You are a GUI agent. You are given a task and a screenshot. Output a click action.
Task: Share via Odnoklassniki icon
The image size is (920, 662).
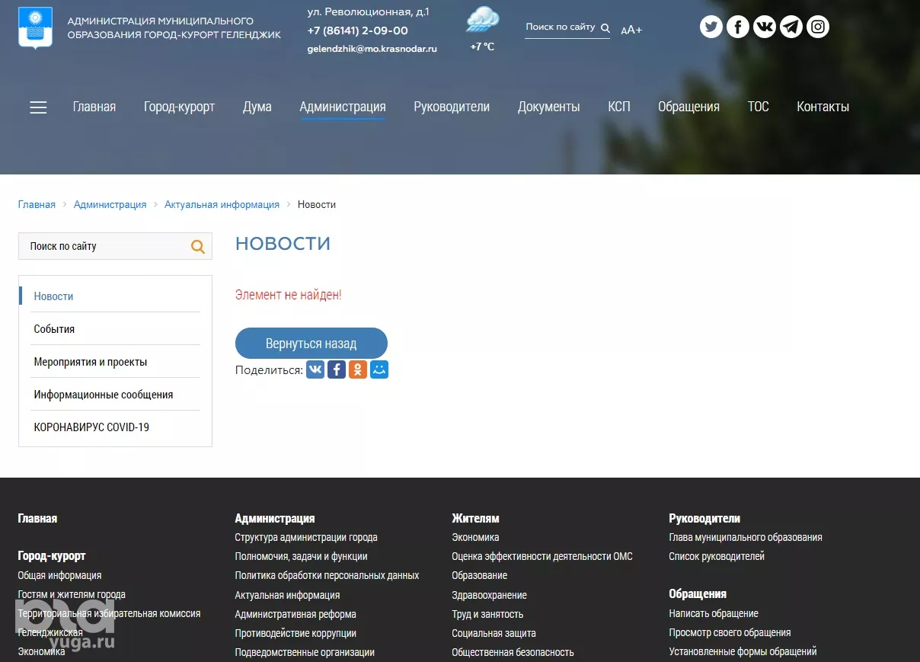pos(358,369)
